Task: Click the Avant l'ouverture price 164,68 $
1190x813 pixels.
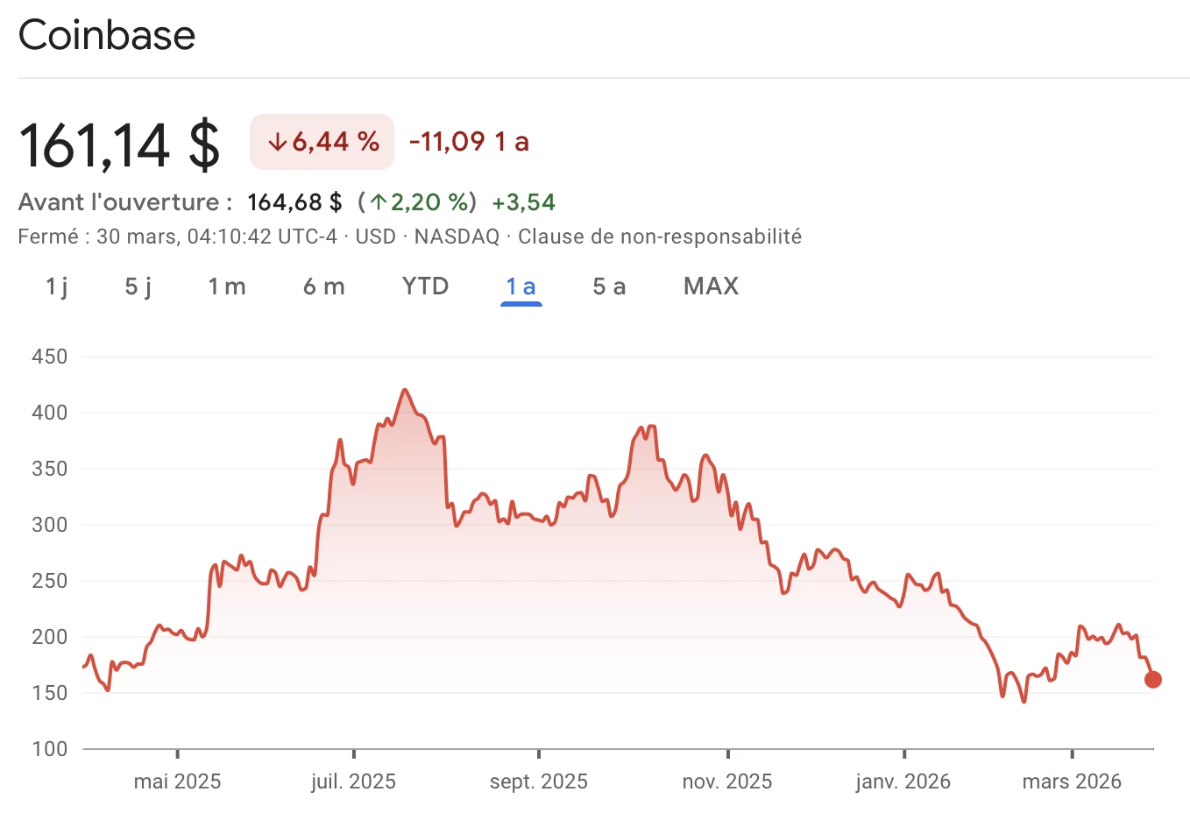Action: (294, 201)
